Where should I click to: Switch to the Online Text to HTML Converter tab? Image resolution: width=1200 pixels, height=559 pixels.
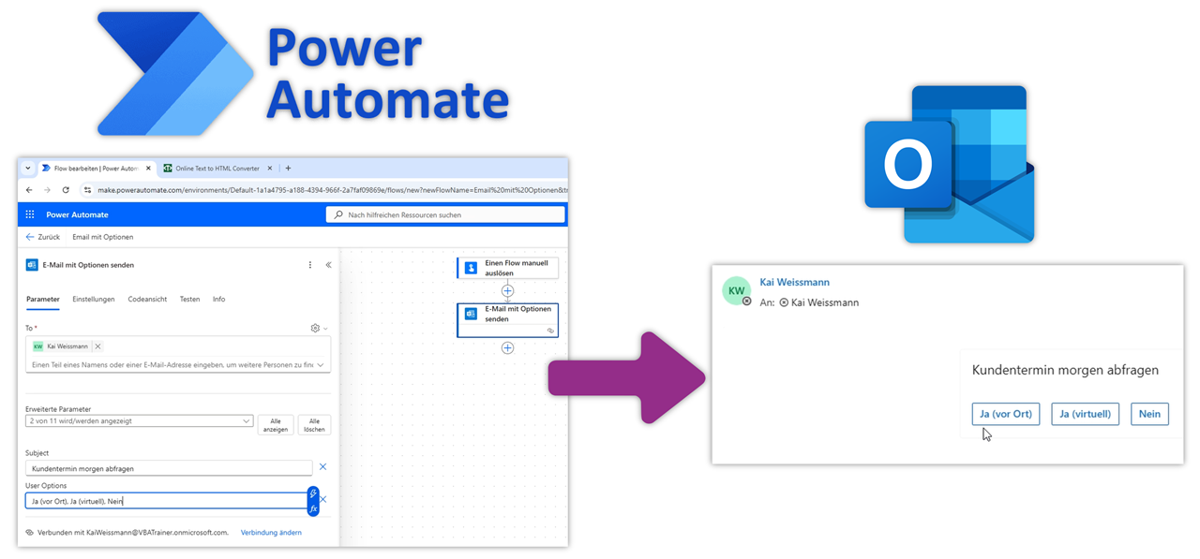click(x=217, y=169)
